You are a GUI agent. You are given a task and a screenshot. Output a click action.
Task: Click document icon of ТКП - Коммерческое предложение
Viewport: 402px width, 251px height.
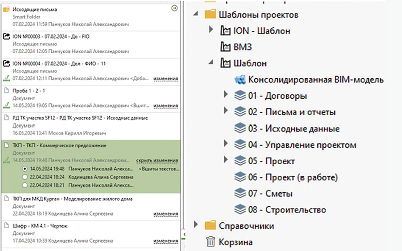point(7,145)
